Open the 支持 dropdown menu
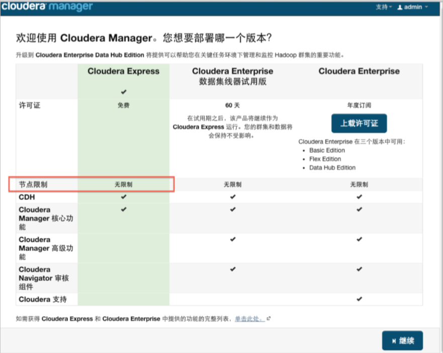The width and height of the screenshot is (443, 353). coord(384,7)
